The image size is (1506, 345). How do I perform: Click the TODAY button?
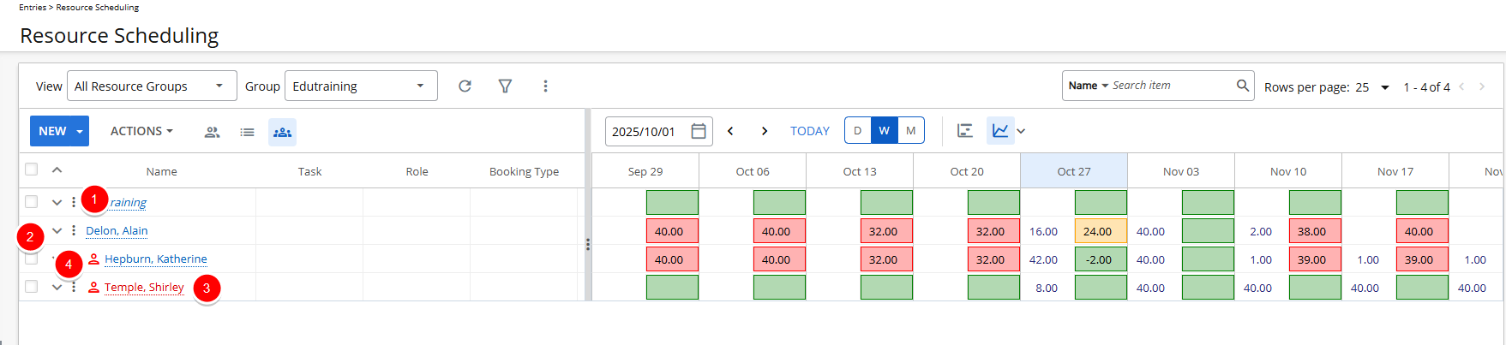(809, 131)
